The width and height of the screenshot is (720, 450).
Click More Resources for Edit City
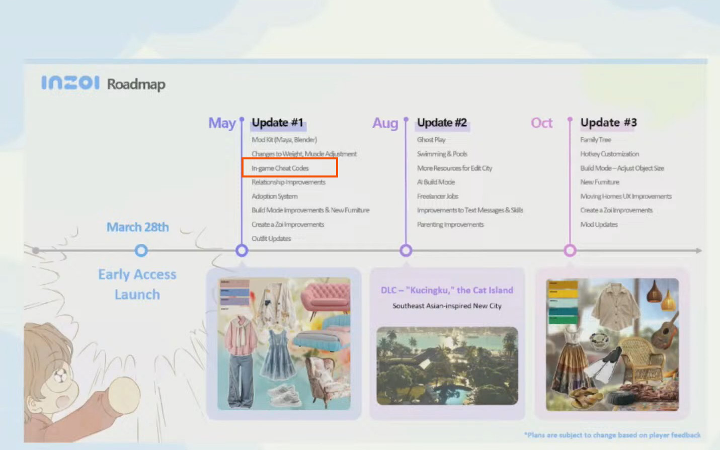[x=454, y=168]
